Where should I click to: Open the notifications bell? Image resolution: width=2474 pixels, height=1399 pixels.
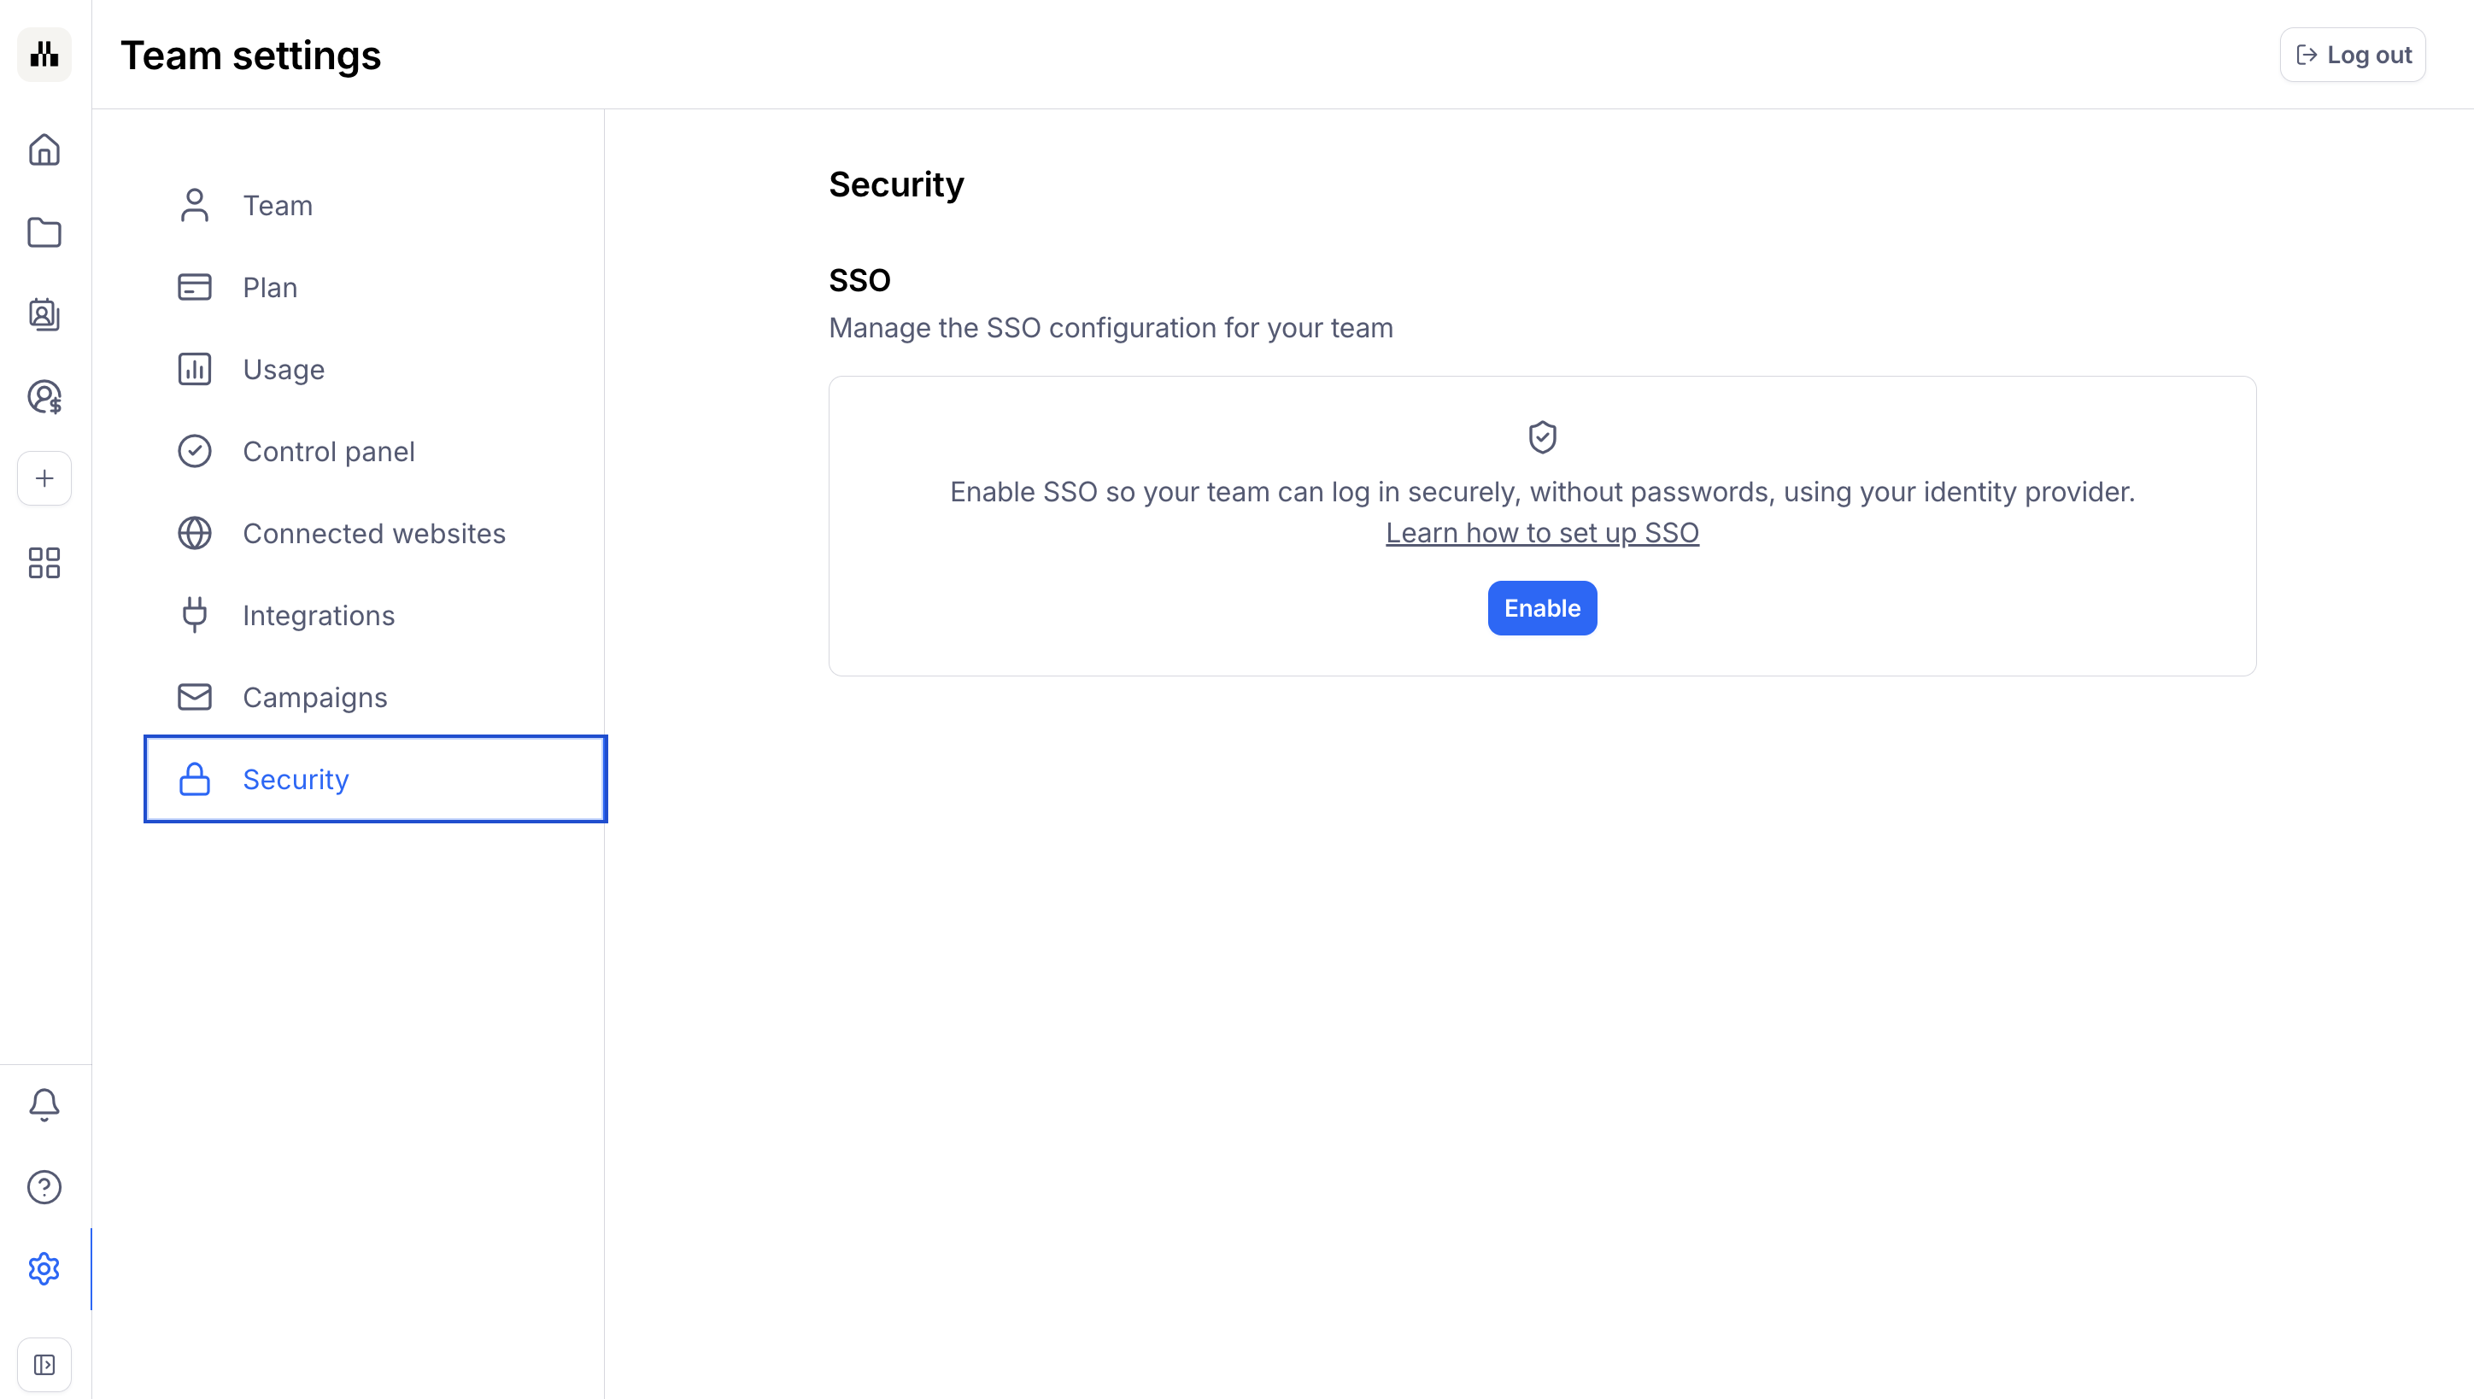(44, 1105)
